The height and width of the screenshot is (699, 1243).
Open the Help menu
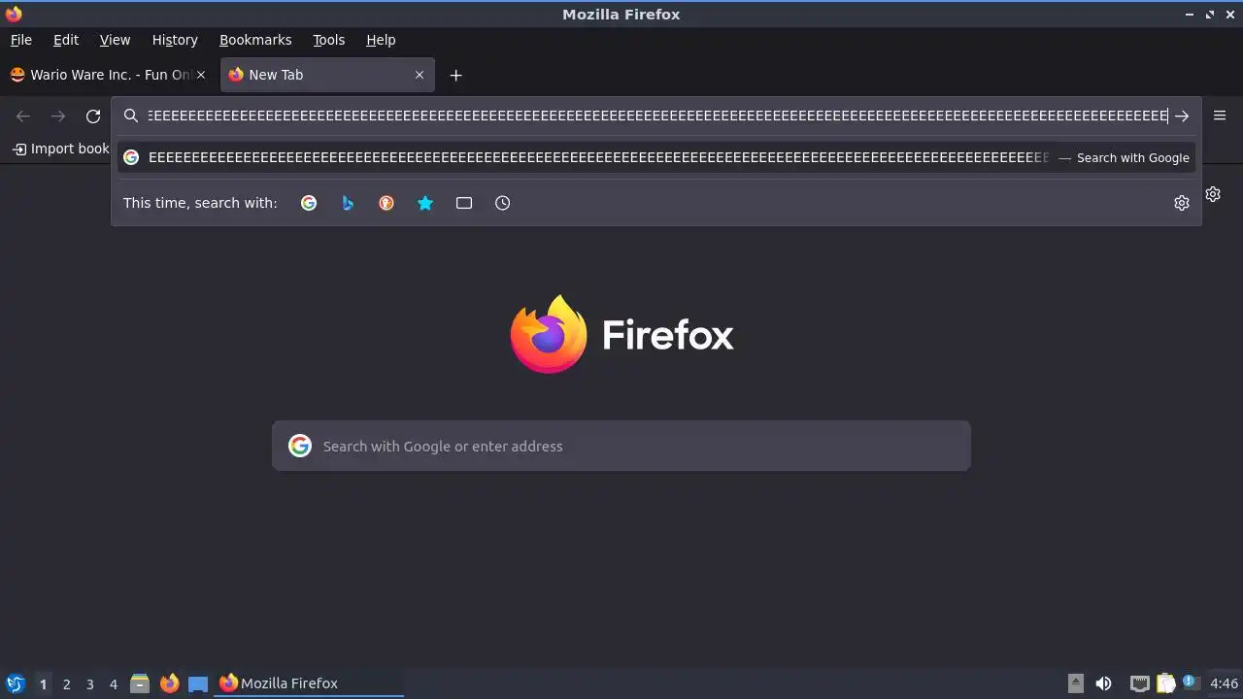[381, 40]
